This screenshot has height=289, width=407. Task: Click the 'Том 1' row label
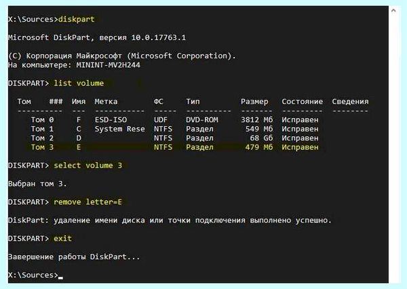[42, 129]
